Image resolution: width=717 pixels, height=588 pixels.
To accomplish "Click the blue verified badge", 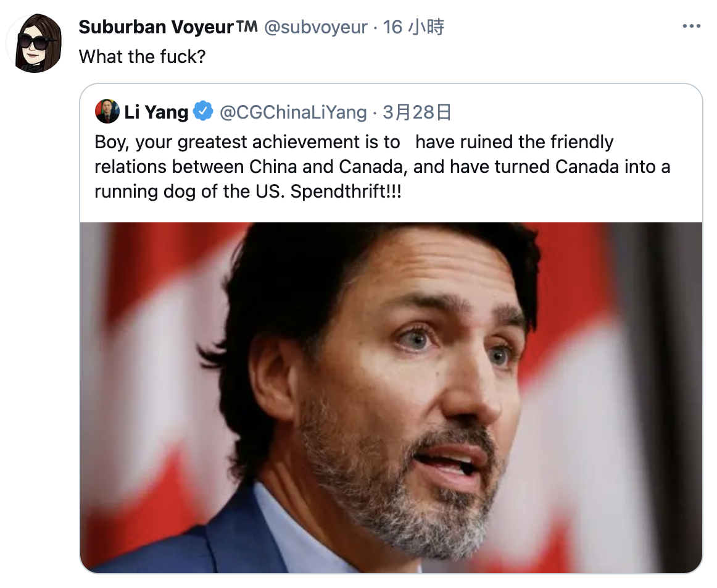I will click(203, 112).
